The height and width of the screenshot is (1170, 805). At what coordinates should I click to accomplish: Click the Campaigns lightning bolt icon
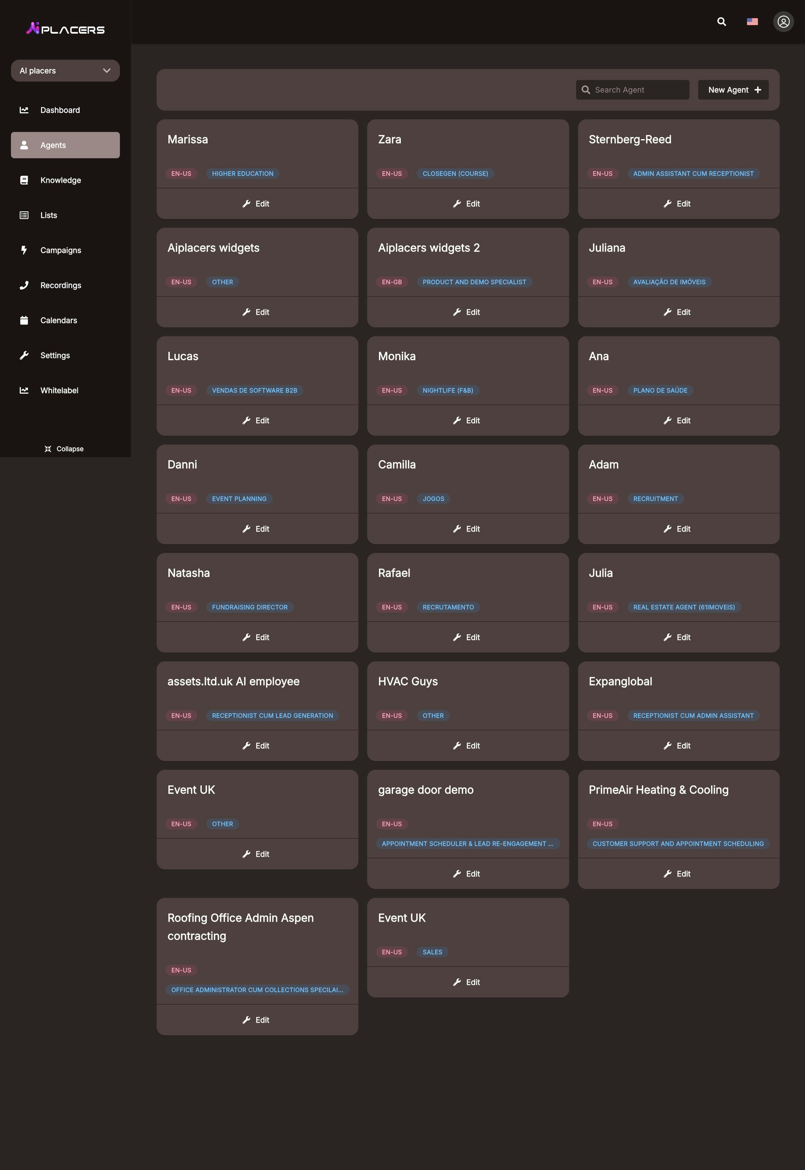[24, 250]
